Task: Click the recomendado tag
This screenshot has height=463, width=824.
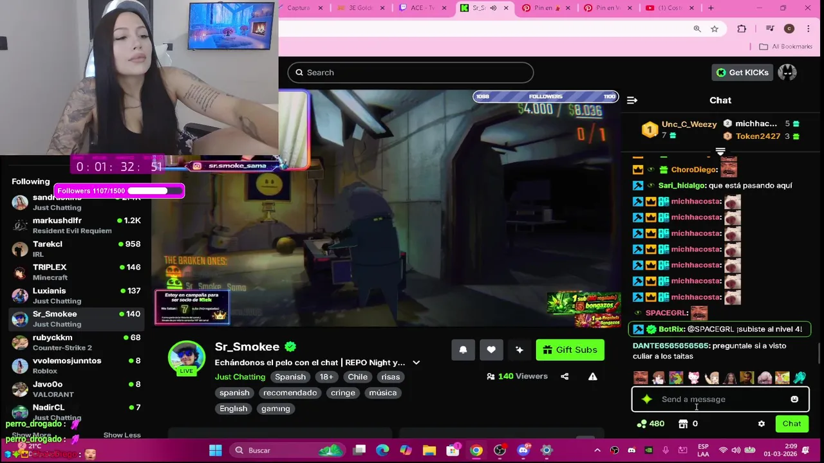Action: [x=290, y=393]
